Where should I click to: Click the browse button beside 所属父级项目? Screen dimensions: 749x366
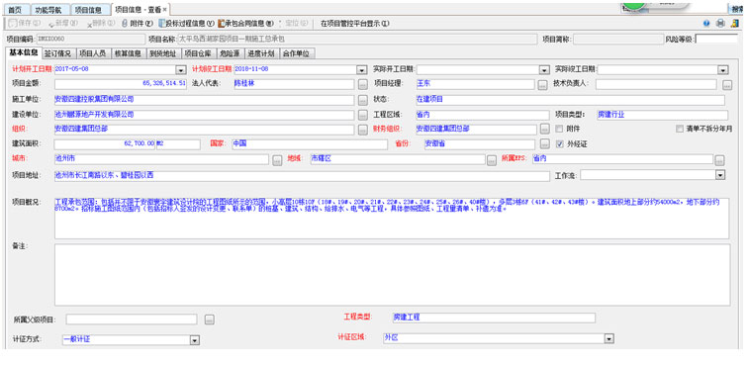click(209, 320)
